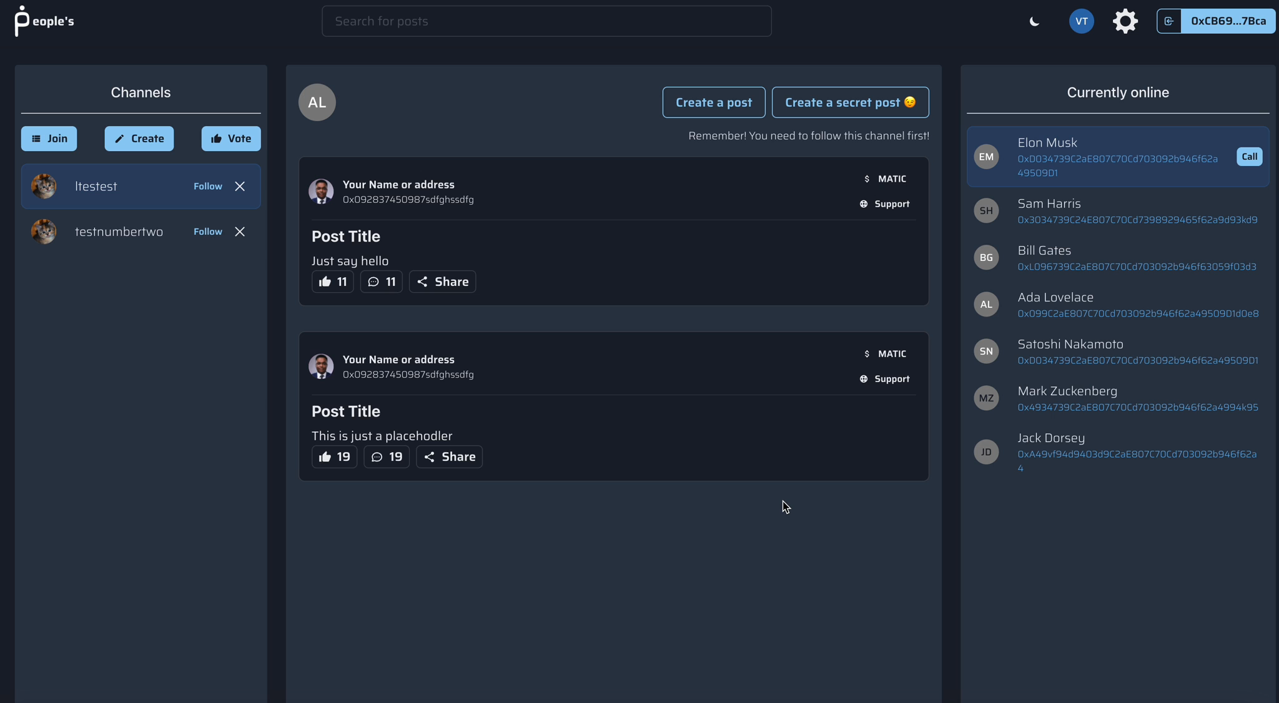Like the placeholder post (19)
This screenshot has width=1279, height=703.
point(335,457)
